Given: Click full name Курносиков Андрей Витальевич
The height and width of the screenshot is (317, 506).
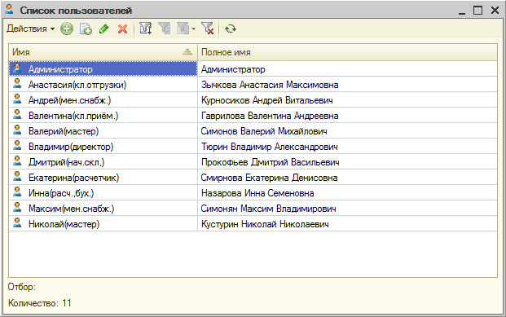Looking at the screenshot, I should pos(267,100).
